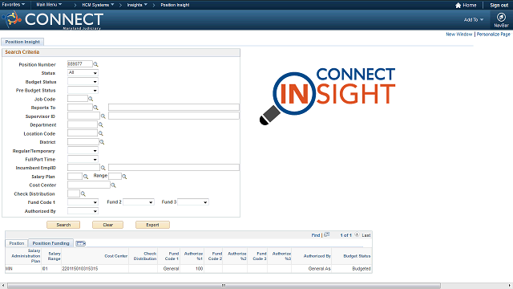
Task: Open Reports To lookup magnifier
Action: coord(95,108)
